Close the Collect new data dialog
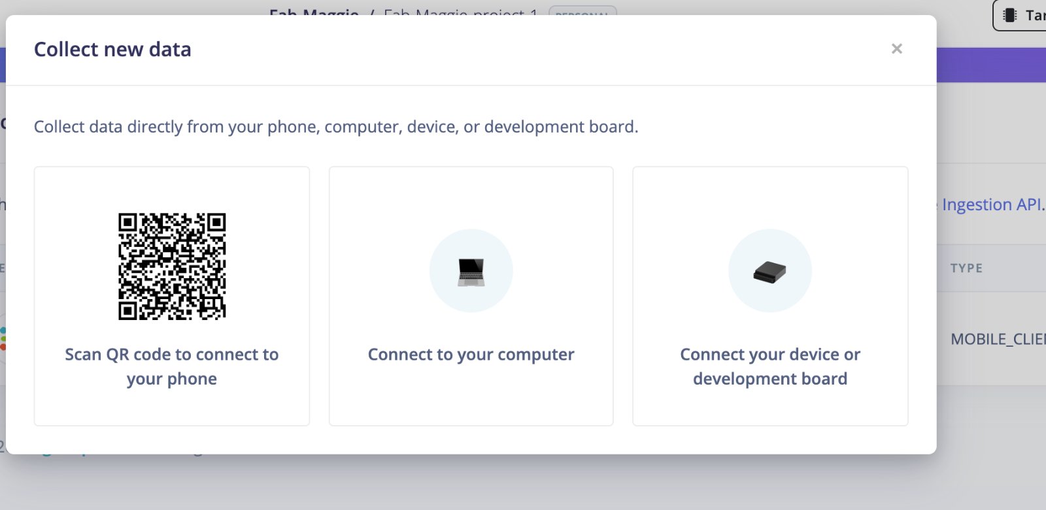Image resolution: width=1046 pixels, height=510 pixels. (x=896, y=49)
